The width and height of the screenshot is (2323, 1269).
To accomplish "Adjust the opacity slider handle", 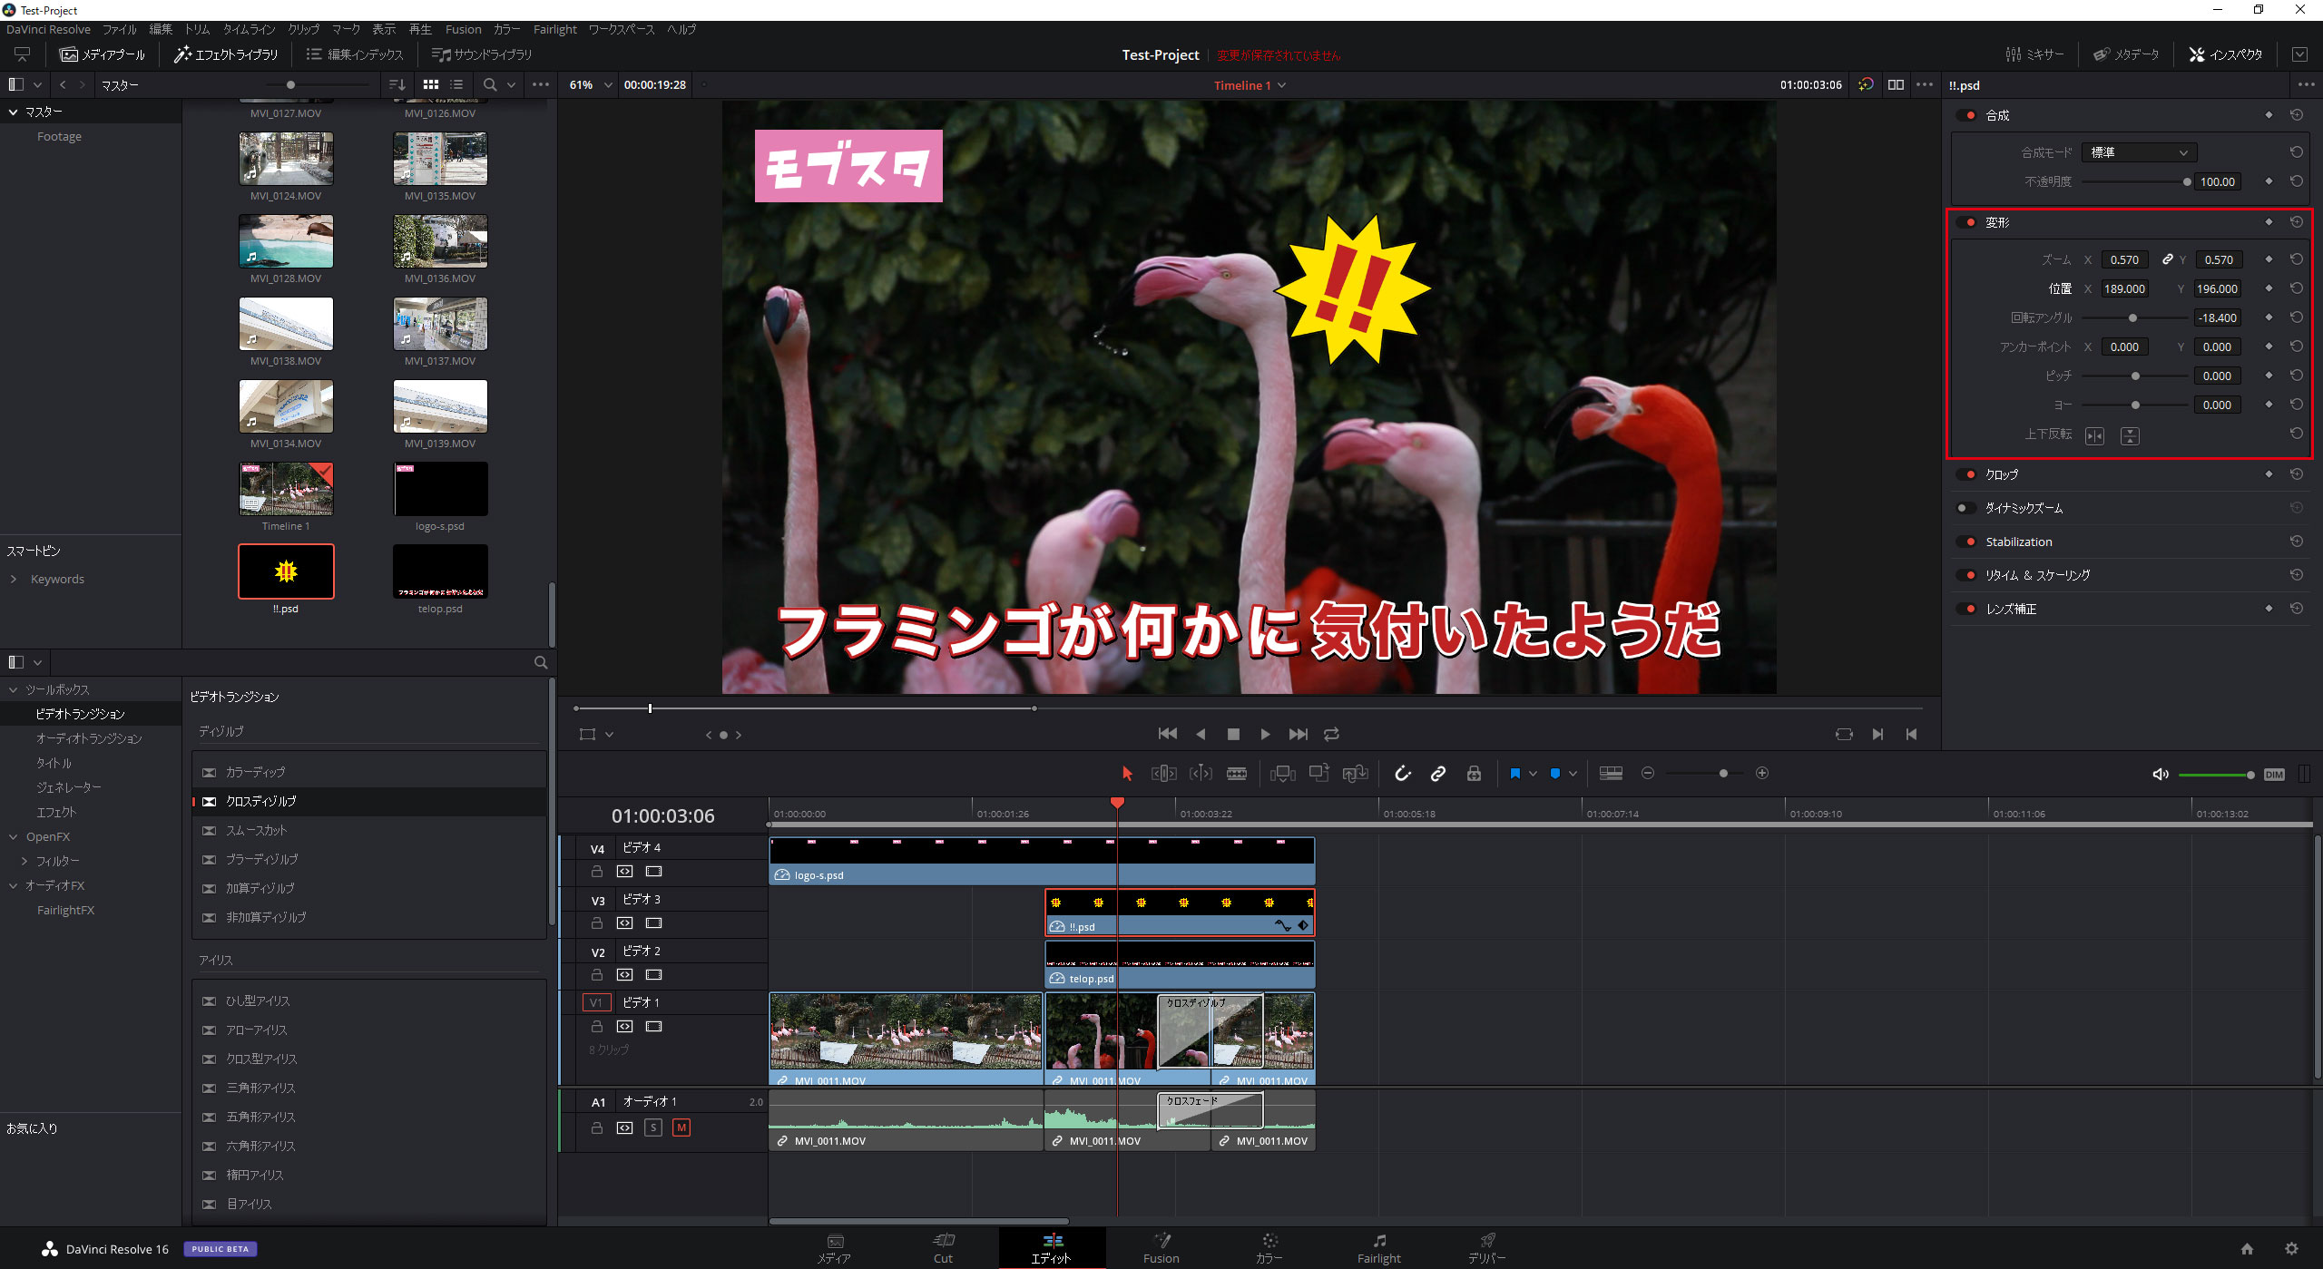I will pos(2186,181).
